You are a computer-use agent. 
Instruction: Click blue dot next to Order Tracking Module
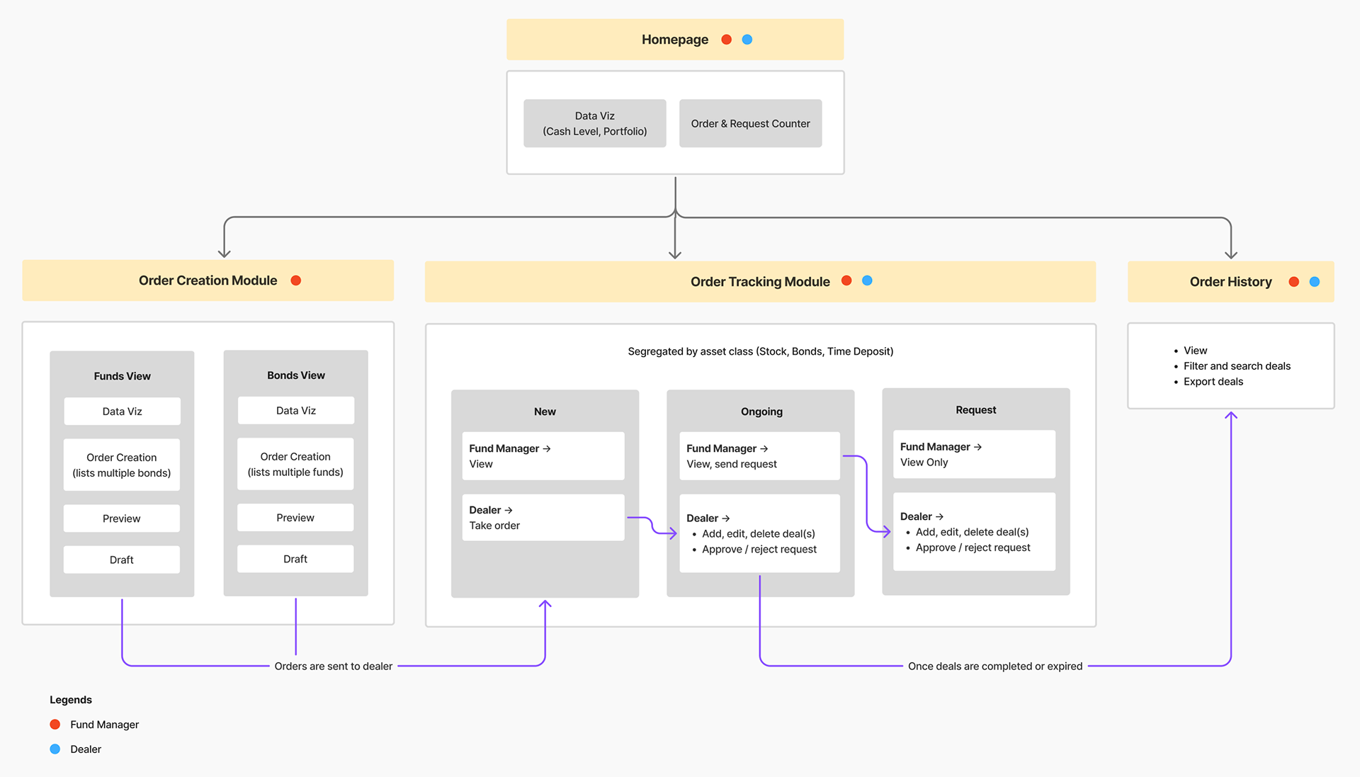click(x=867, y=280)
